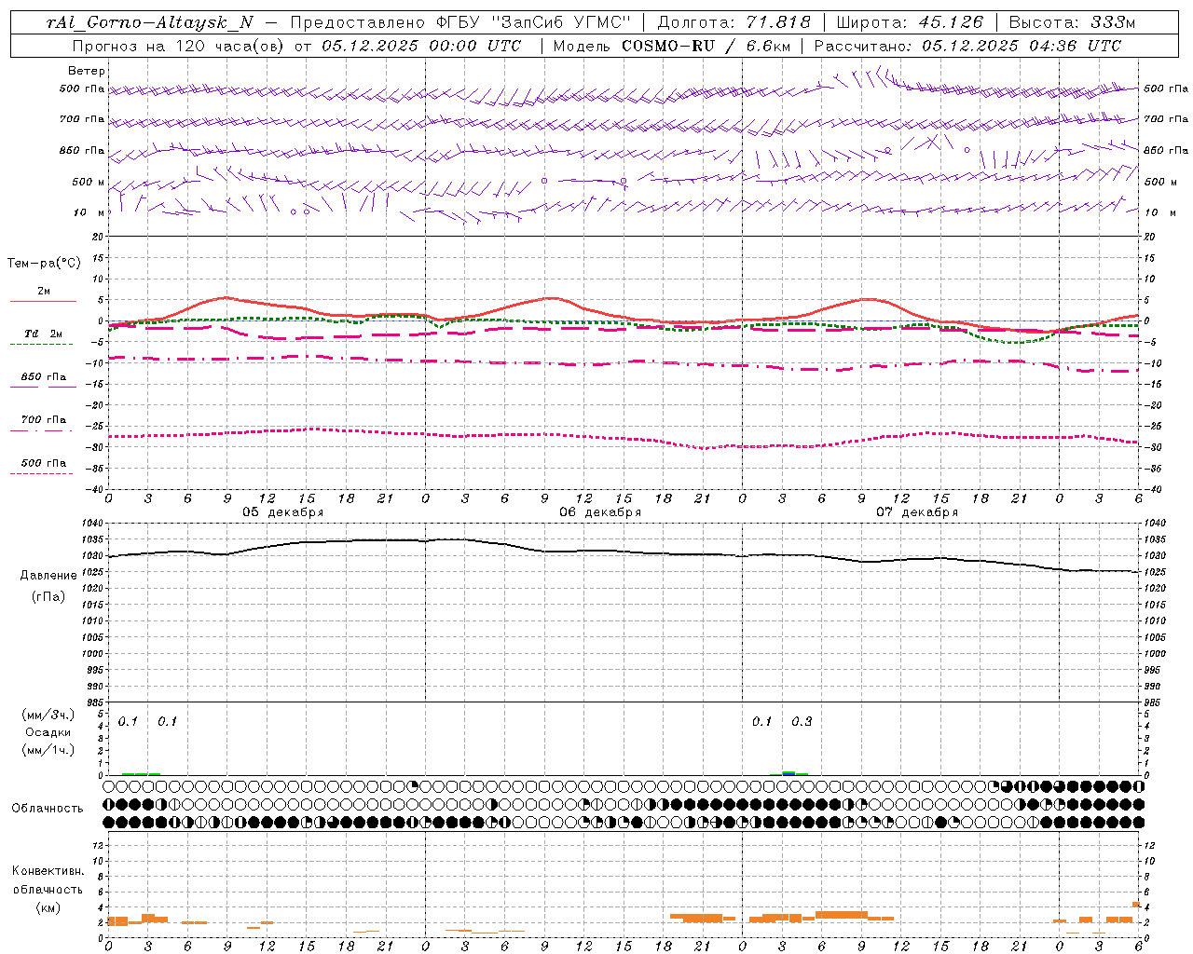Click the left 850 гПа wind level label

tap(82, 150)
